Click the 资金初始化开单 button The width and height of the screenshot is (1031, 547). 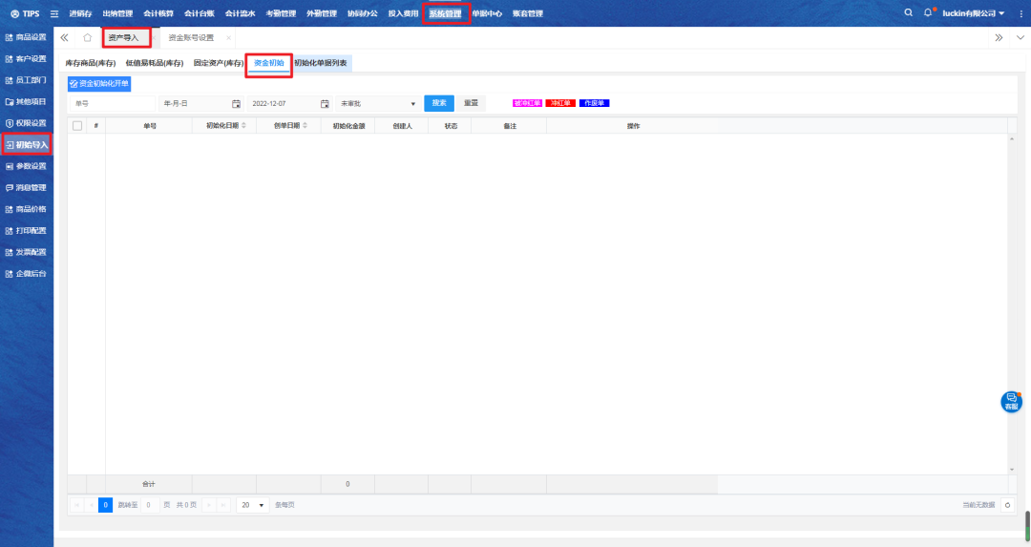99,84
